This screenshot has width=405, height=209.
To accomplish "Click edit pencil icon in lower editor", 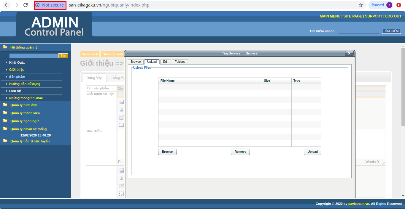I will [x=122, y=186].
